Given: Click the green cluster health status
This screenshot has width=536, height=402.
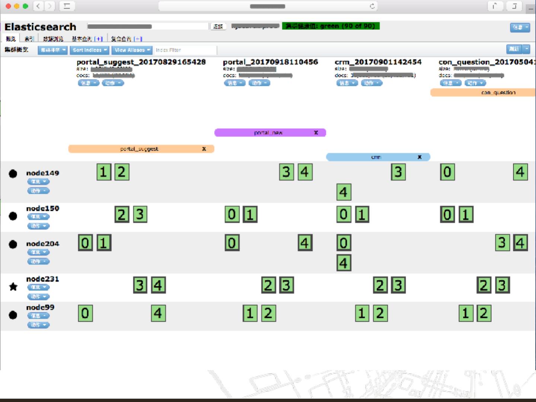Looking at the screenshot, I should pos(331,26).
